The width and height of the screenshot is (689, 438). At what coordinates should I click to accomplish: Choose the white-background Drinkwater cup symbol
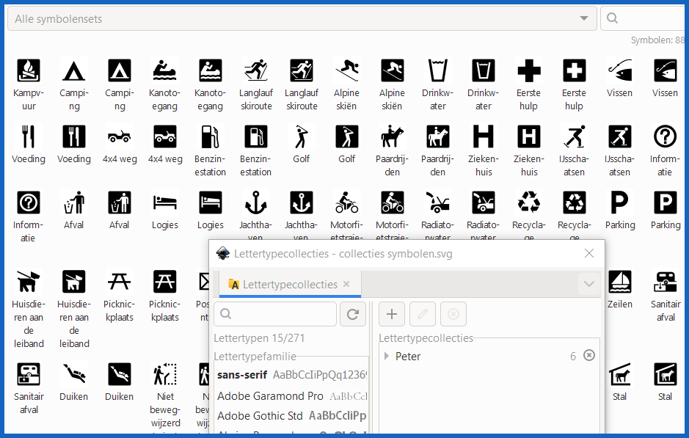(438, 71)
